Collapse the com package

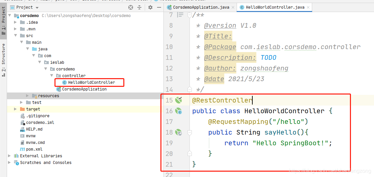(x=33, y=56)
